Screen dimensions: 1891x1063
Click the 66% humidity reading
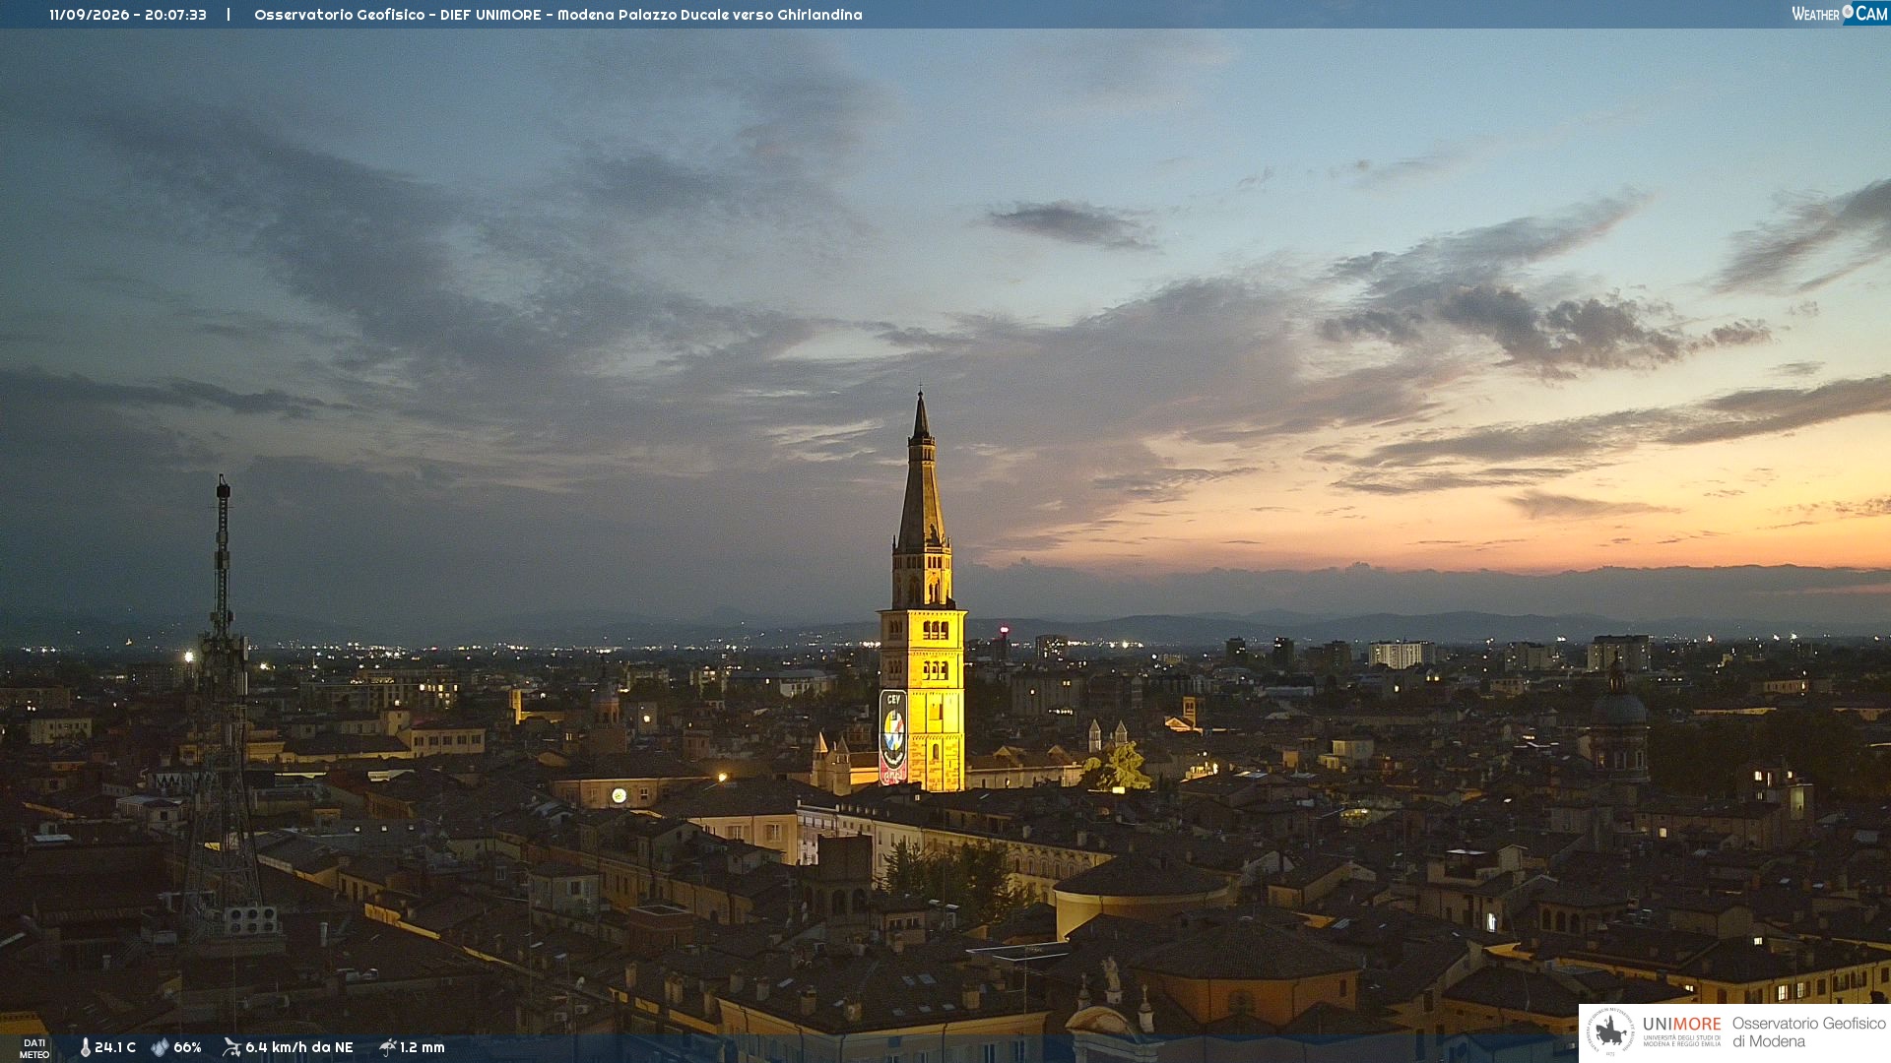pyautogui.click(x=187, y=1047)
